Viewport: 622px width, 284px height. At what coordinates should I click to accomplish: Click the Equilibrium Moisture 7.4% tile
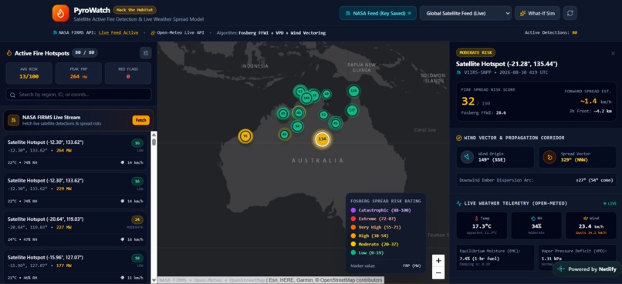pyautogui.click(x=495, y=257)
